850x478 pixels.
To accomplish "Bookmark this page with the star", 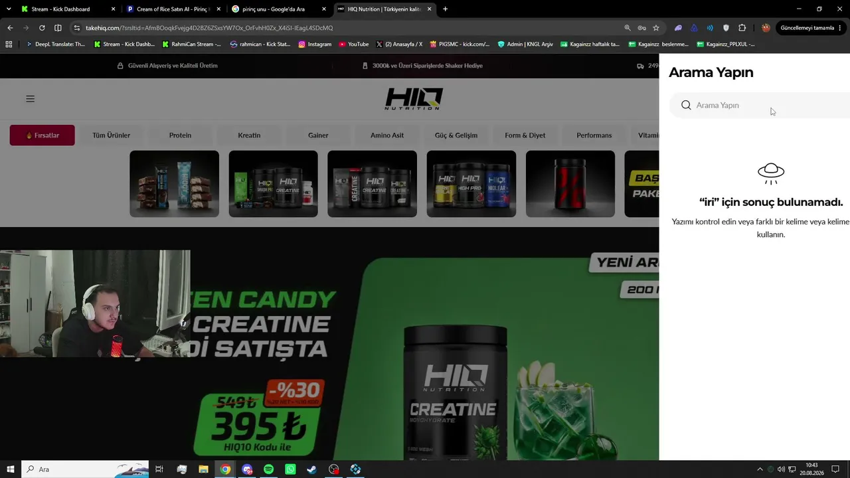I will (x=656, y=28).
